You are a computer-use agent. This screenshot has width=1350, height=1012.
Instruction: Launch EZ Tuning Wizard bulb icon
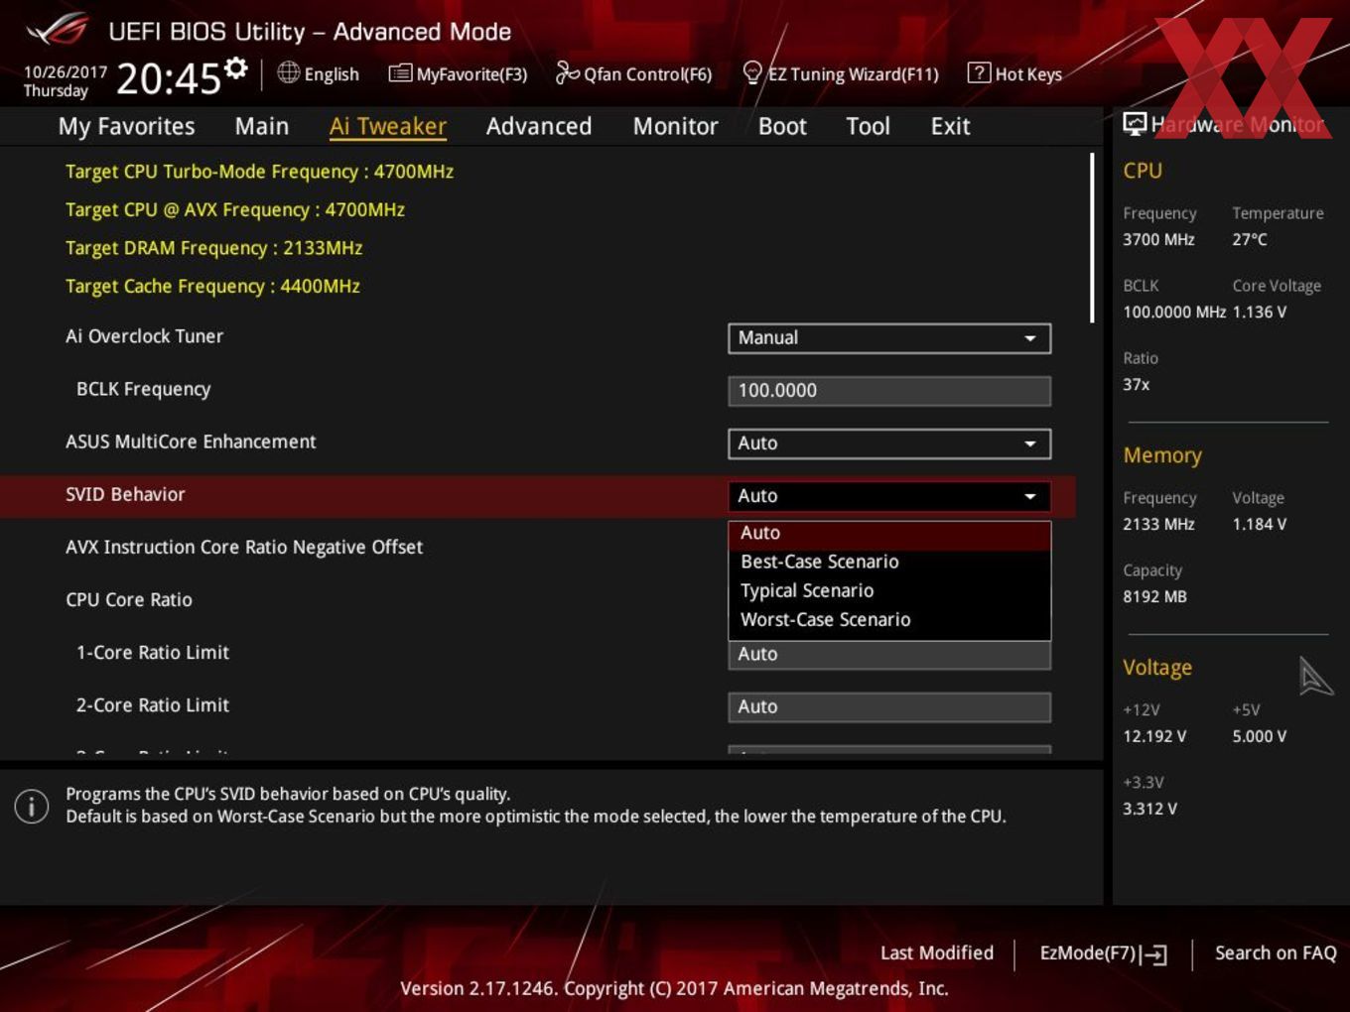[752, 72]
